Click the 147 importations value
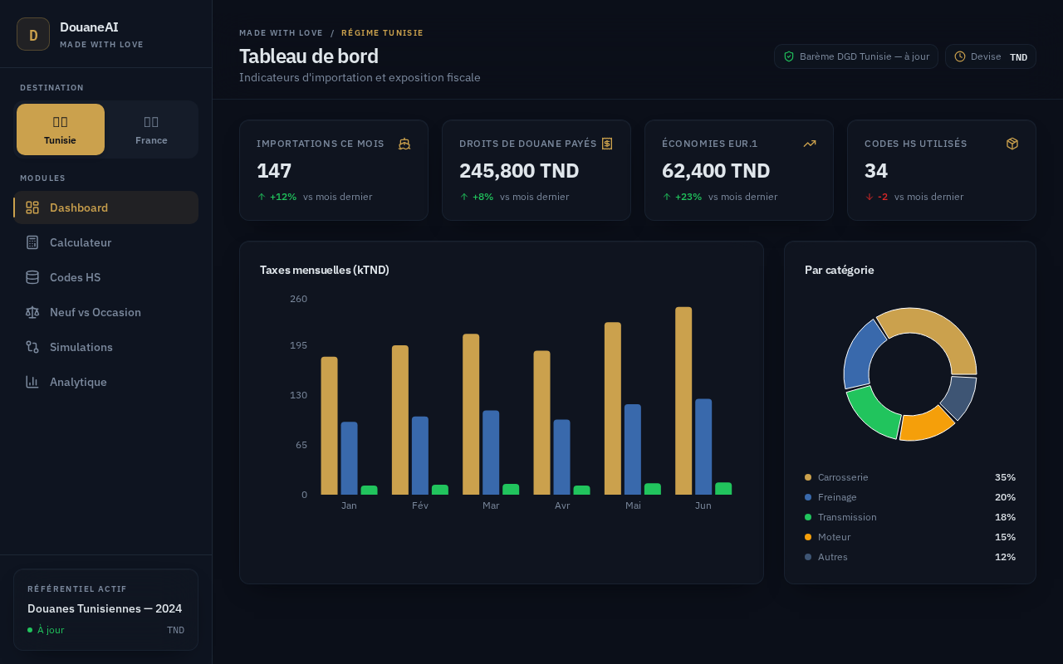The image size is (1063, 664). pyautogui.click(x=274, y=171)
